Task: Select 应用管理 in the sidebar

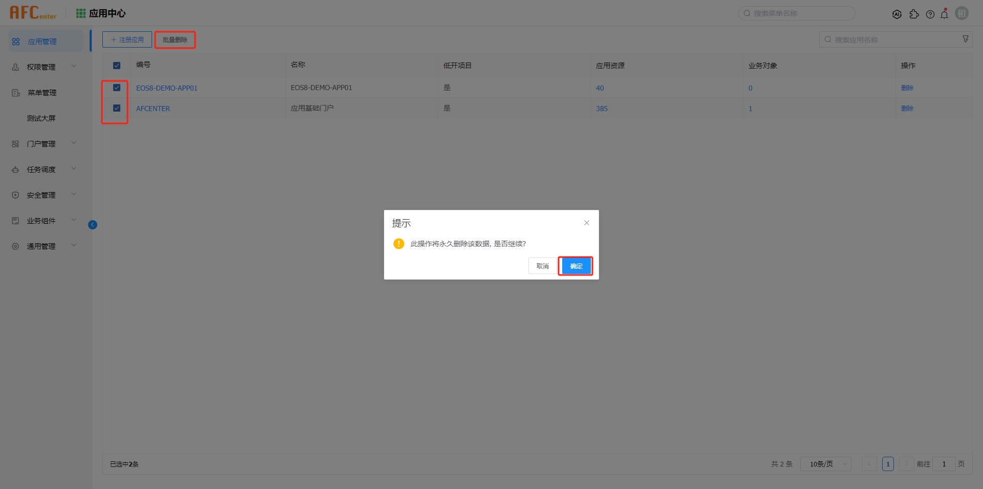Action: [x=42, y=41]
